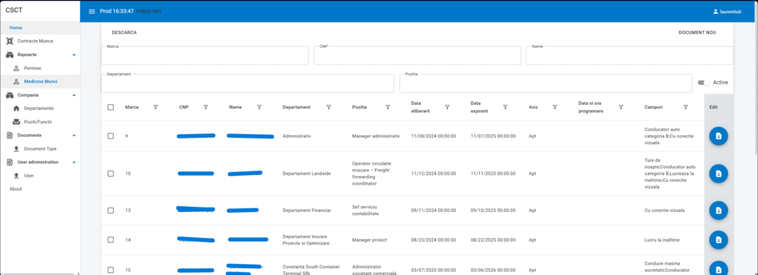The height and width of the screenshot is (275, 758).
Task: Click the Poziti/Functii icon
Action: pyautogui.click(x=16, y=122)
